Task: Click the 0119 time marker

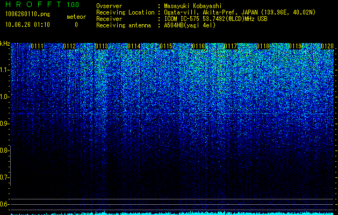Action: 295,46
